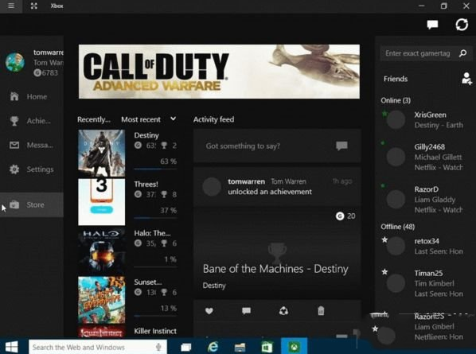This screenshot has height=354, width=476.
Task: Expand the Most recent sort dropdown
Action: pyautogui.click(x=148, y=119)
